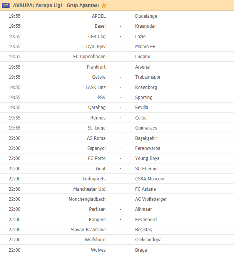Open the CFR Cluj - Lazio fixture
The height and width of the screenshot is (254, 234).
[x=117, y=37]
